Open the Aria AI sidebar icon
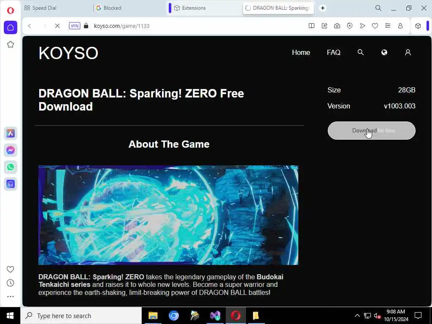The height and width of the screenshot is (324, 432). (11, 133)
